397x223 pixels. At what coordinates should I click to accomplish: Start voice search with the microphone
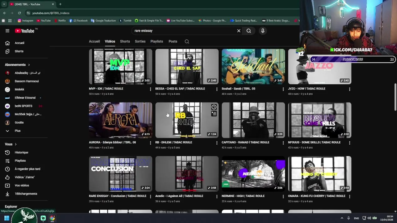(x=263, y=31)
